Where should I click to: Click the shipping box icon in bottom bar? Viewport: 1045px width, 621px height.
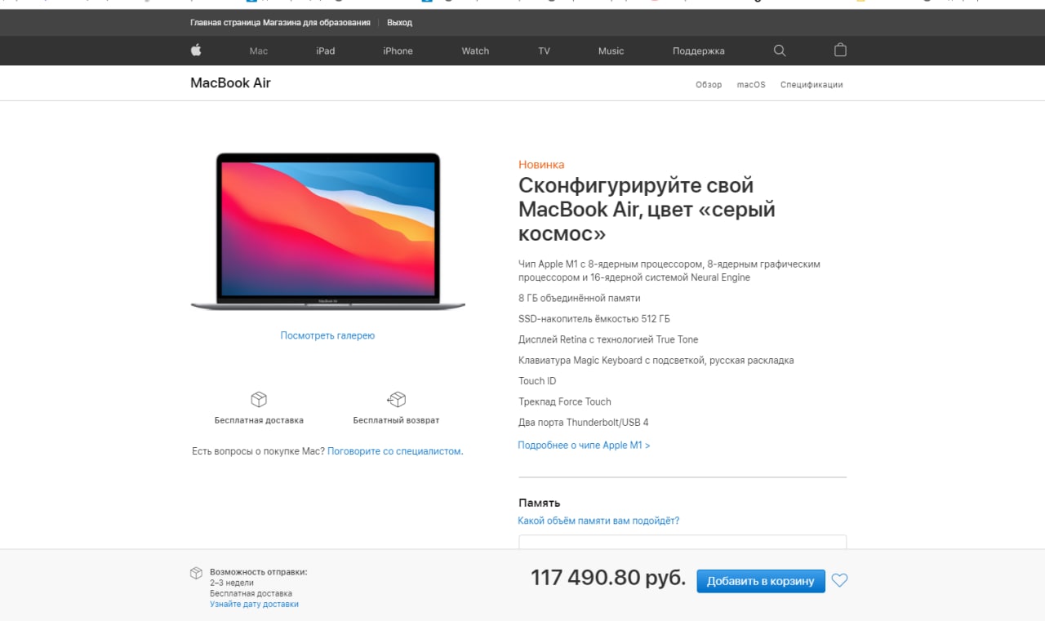pyautogui.click(x=196, y=573)
